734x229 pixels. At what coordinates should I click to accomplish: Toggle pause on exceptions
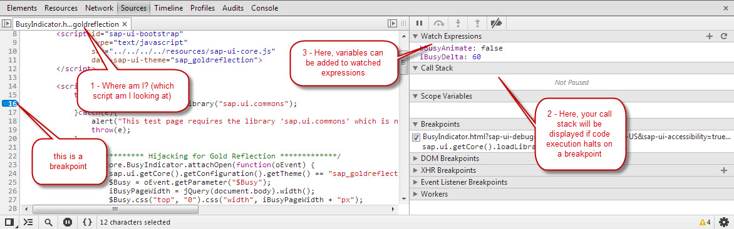pyautogui.click(x=68, y=222)
